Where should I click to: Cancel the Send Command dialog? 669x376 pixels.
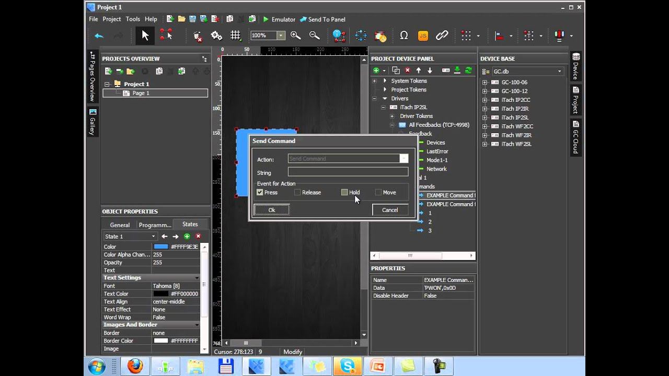tap(389, 210)
